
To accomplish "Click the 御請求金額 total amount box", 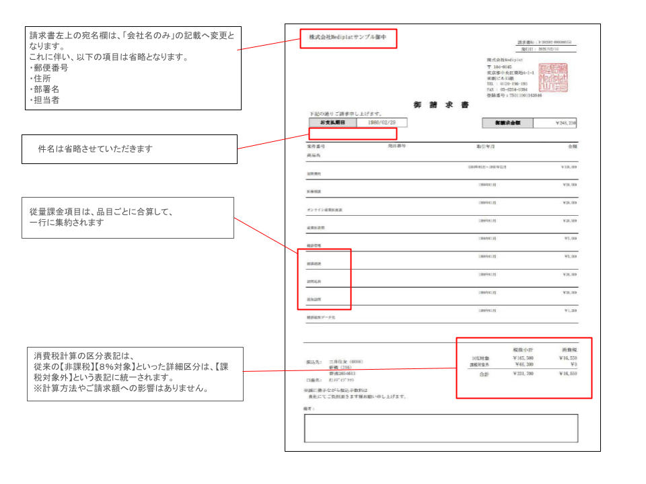I will click(509, 122).
